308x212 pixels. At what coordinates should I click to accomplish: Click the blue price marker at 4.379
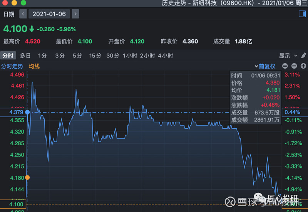coord(27,112)
